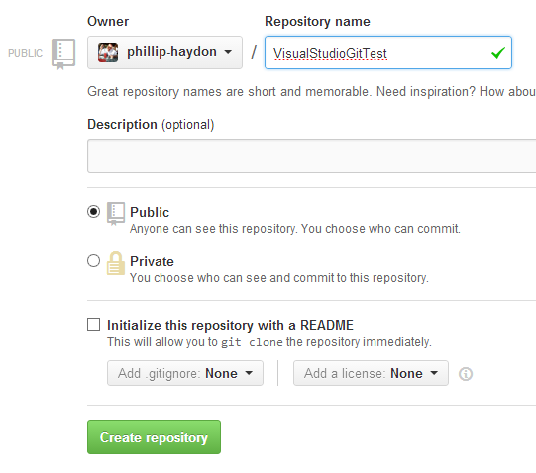536x473 pixels.
Task: Select the Private radio button
Action: (x=94, y=260)
